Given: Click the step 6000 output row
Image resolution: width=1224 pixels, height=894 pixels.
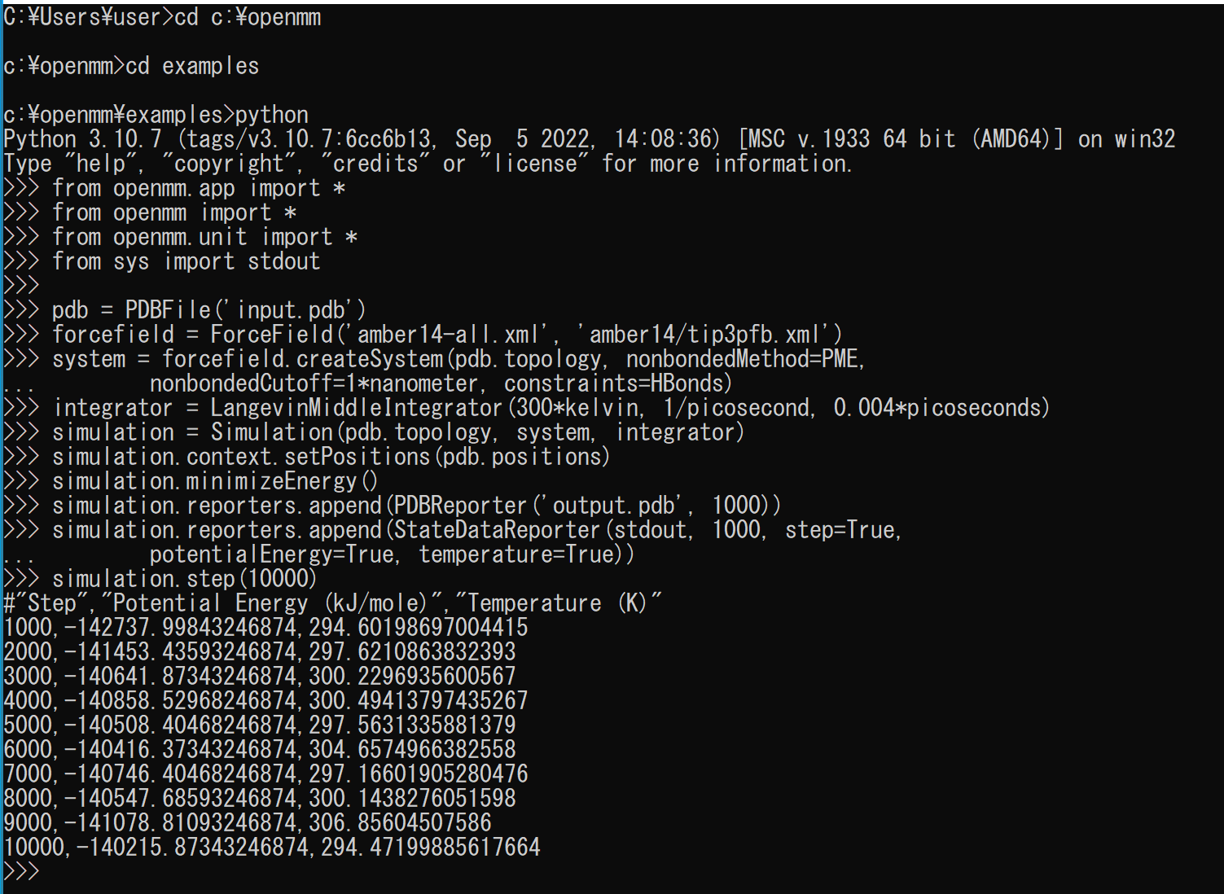Looking at the screenshot, I should [x=260, y=750].
